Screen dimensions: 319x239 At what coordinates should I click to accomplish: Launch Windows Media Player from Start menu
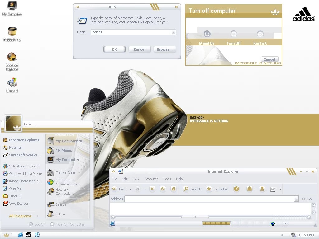(x=22, y=174)
